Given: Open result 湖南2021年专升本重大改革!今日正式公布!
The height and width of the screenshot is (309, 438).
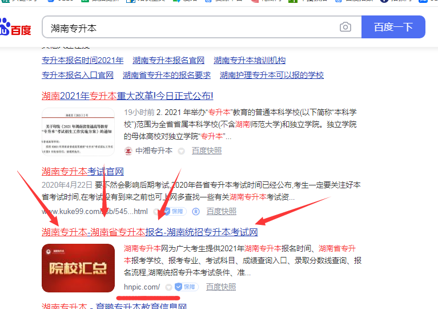Looking at the screenshot, I should coord(127,96).
